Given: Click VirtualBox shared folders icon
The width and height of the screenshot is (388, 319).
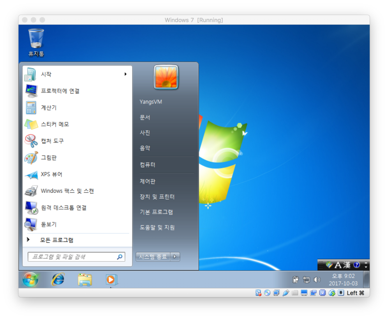Looking at the screenshot, I should tap(295, 293).
